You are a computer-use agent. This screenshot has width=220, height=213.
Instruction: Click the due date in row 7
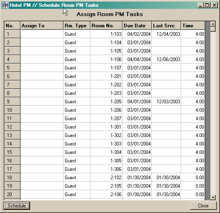coord(137,84)
